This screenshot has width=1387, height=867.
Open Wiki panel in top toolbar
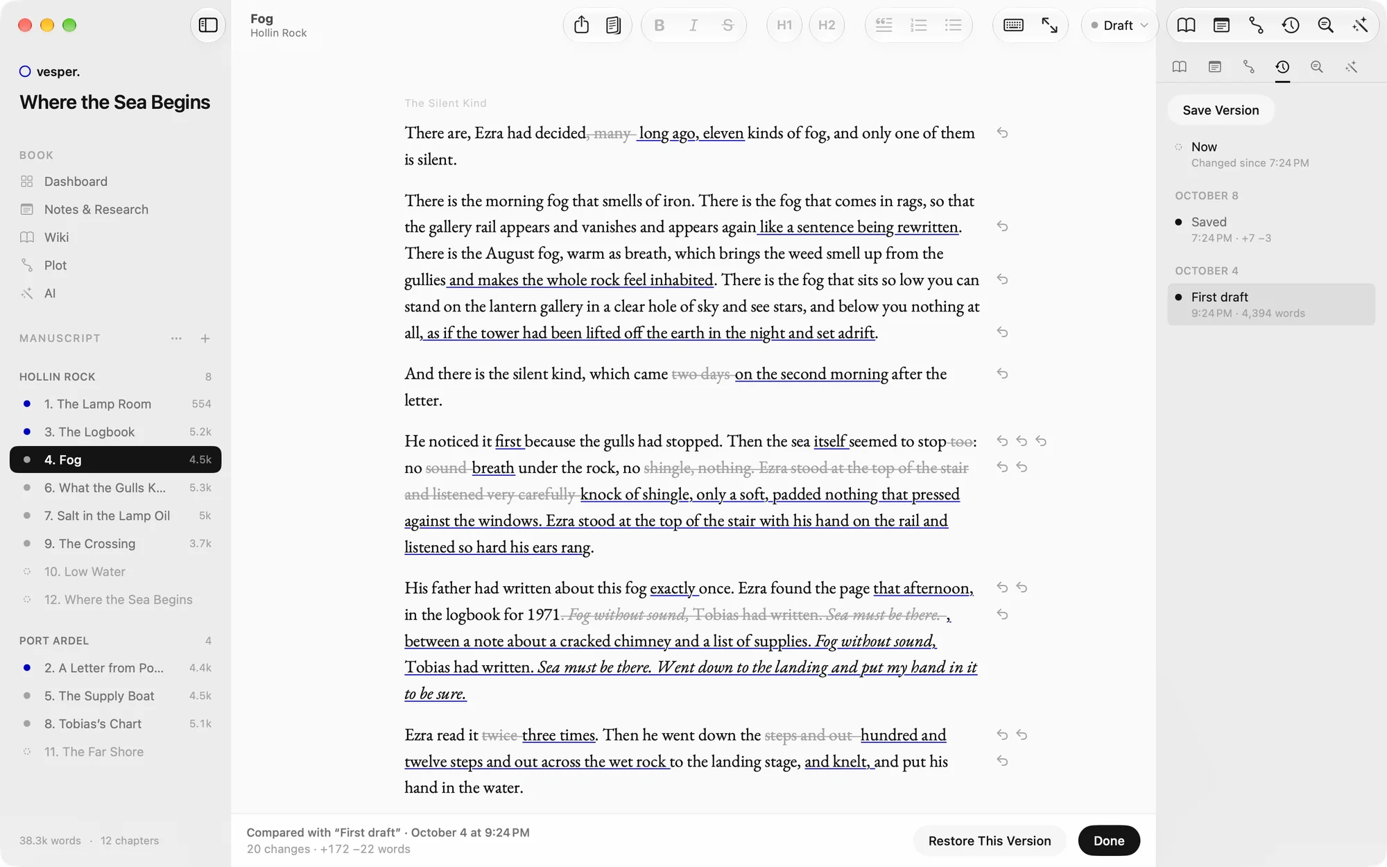point(1186,25)
